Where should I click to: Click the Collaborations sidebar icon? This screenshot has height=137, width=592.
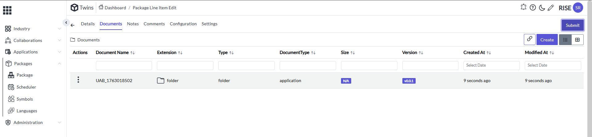pos(8,40)
